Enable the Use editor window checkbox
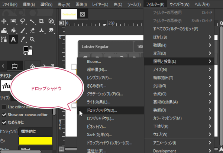 (4, 107)
